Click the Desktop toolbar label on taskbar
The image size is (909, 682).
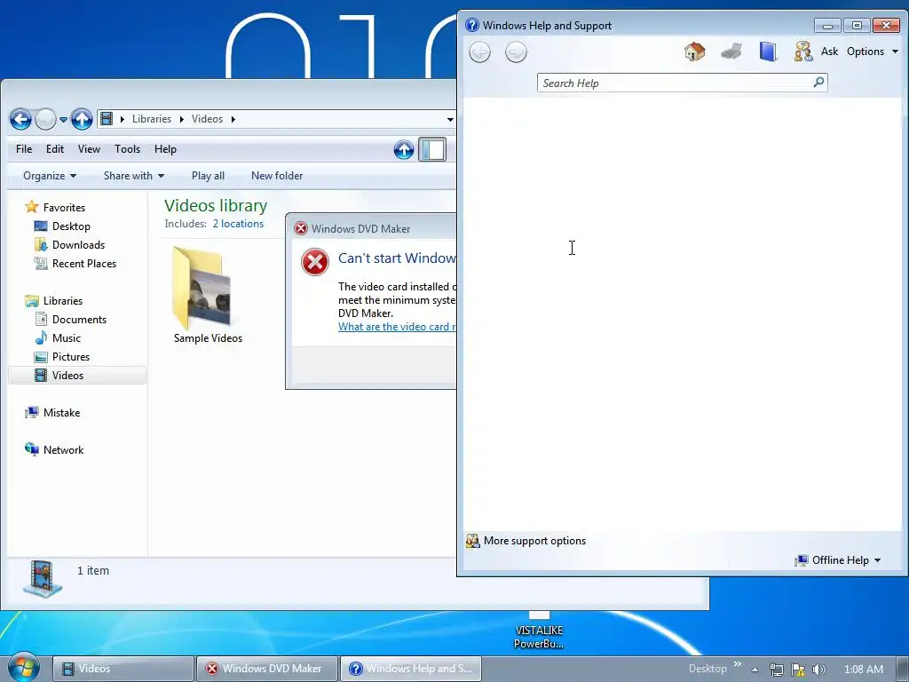707,669
